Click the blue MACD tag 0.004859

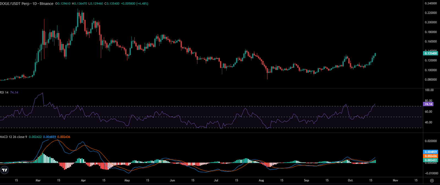click(430, 152)
